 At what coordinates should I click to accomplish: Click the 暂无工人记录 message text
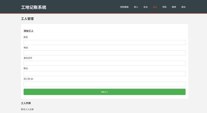coord(27,109)
